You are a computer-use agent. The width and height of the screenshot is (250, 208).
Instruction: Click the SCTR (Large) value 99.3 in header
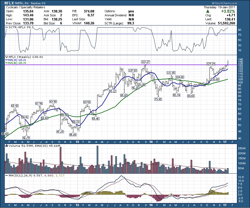pyautogui.click(x=131, y=23)
